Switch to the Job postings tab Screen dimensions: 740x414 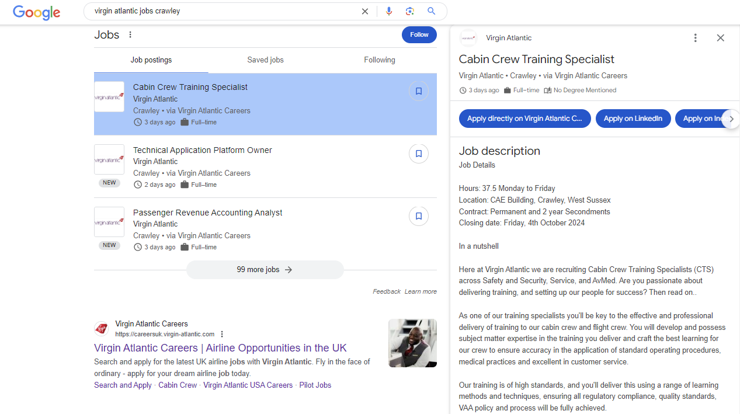click(151, 60)
